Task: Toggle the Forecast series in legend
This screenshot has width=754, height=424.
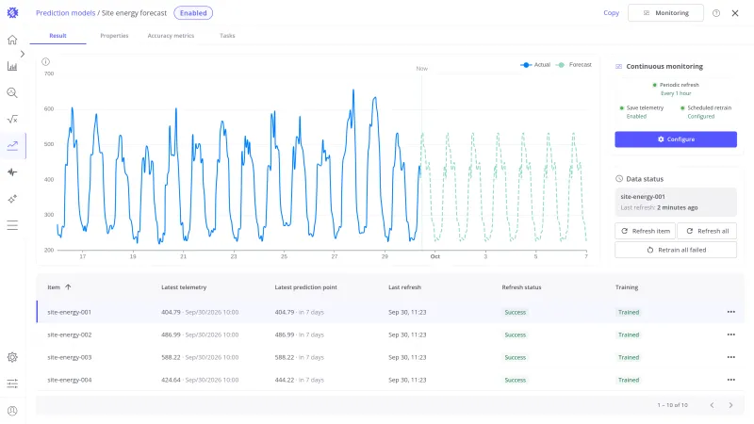Action: click(574, 64)
